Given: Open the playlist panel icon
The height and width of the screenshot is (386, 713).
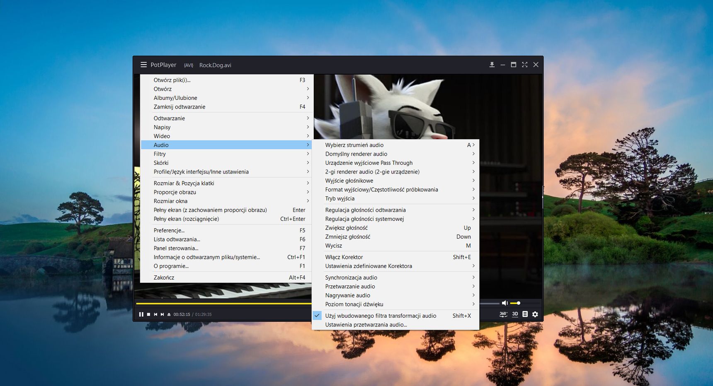Looking at the screenshot, I should click(x=525, y=314).
